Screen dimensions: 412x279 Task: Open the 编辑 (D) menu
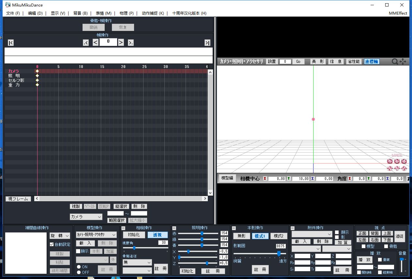coord(35,13)
